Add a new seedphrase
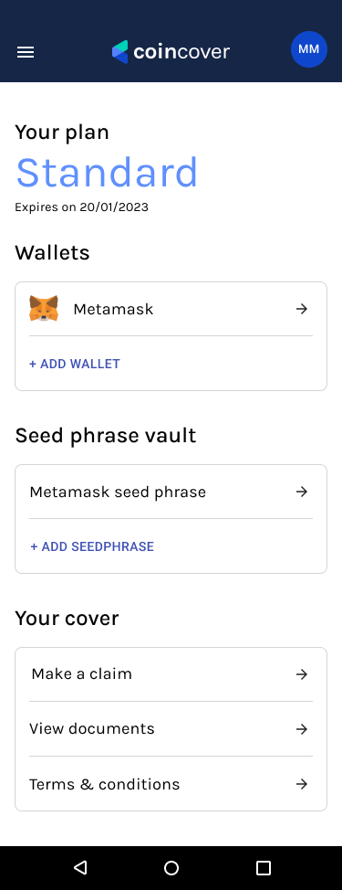The width and height of the screenshot is (342, 890). (x=92, y=546)
